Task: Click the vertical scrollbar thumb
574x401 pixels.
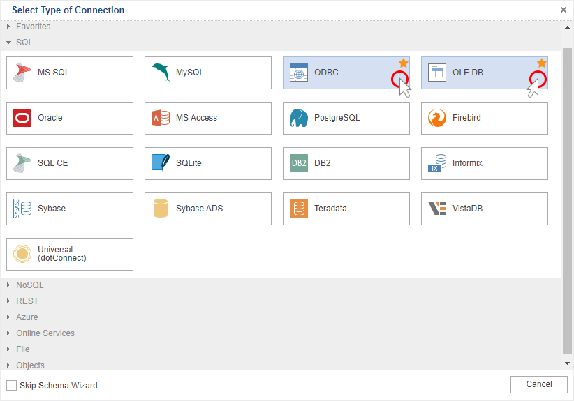Action: pos(568,200)
